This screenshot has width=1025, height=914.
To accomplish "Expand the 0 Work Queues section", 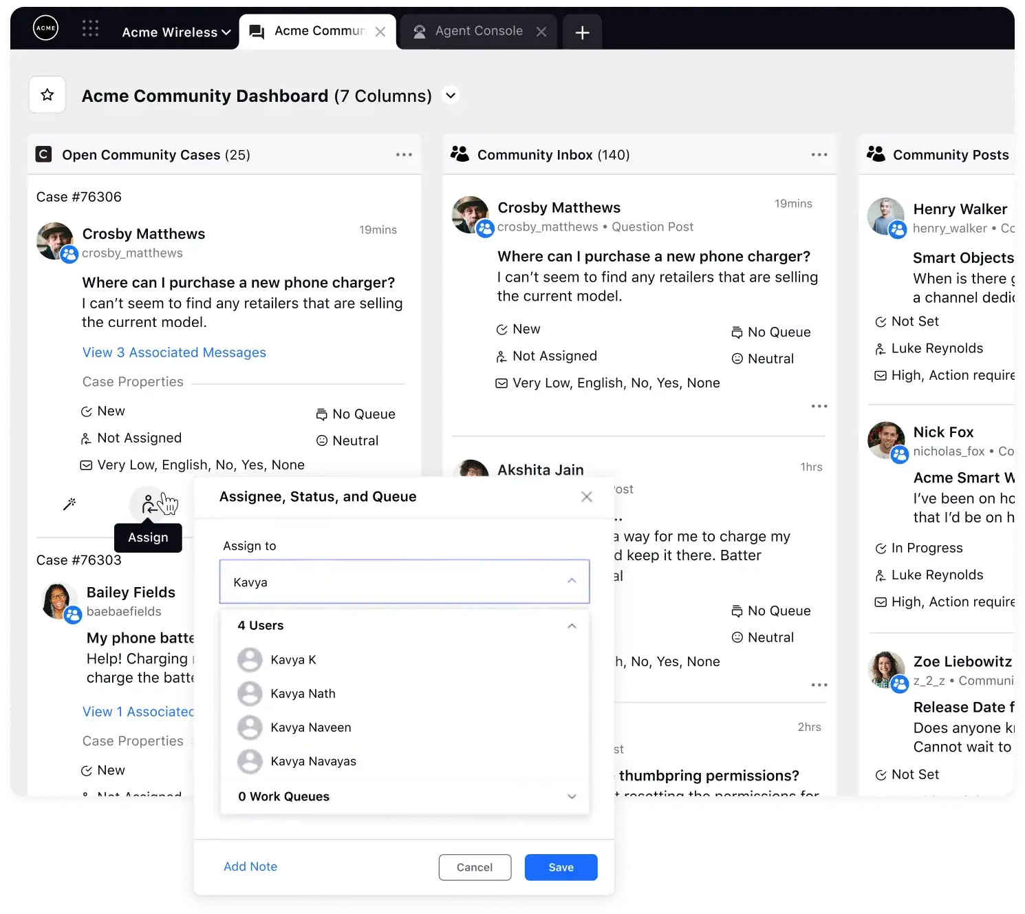I will click(572, 796).
